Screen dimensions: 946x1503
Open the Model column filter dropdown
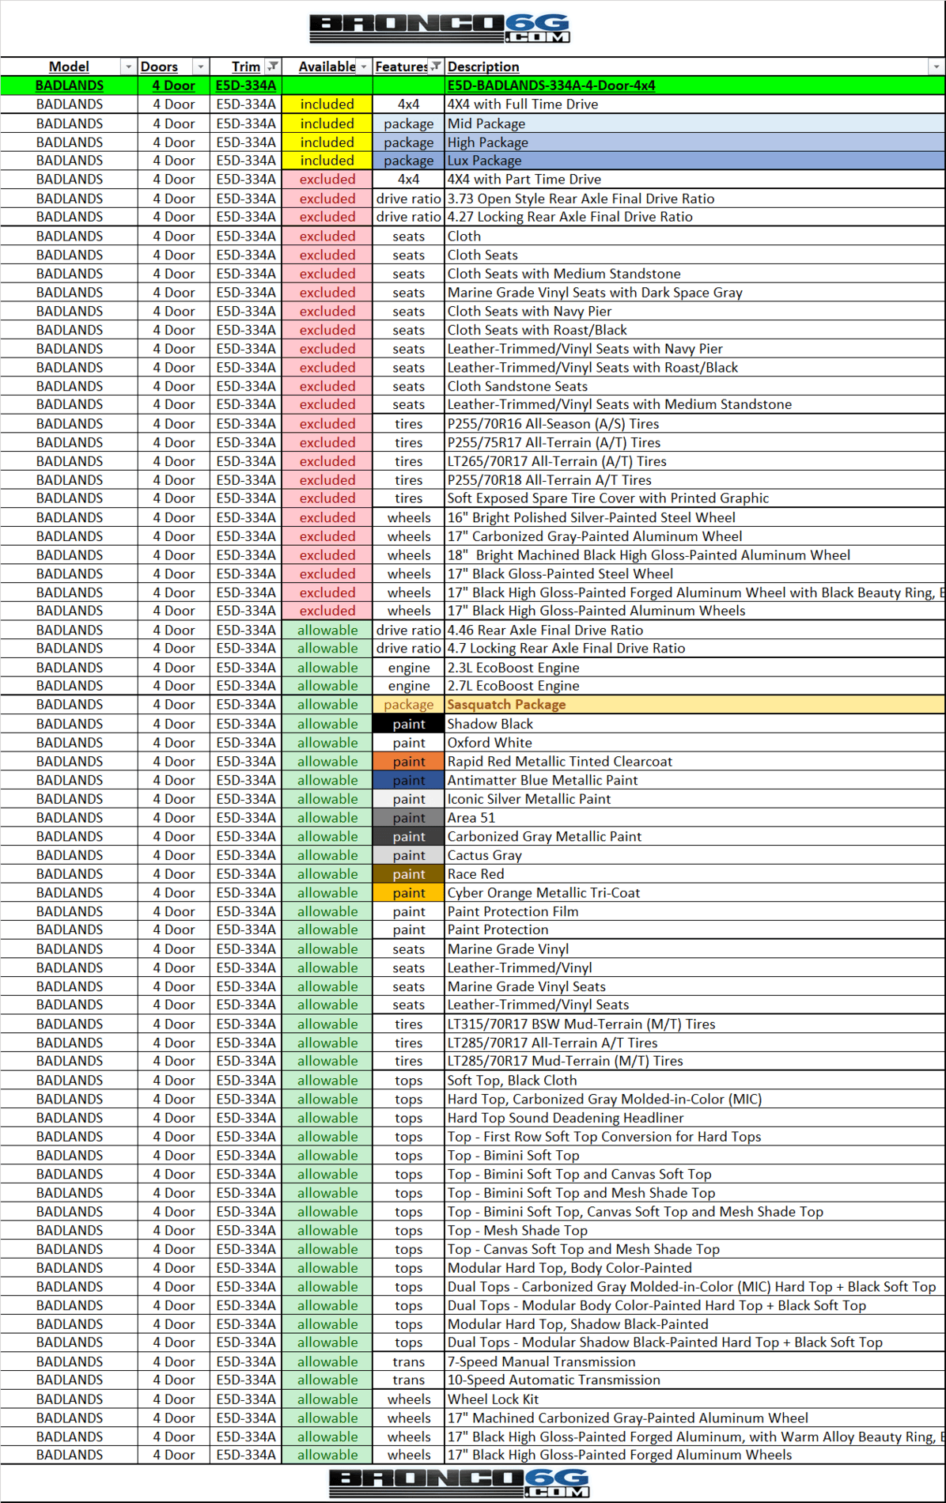[128, 67]
